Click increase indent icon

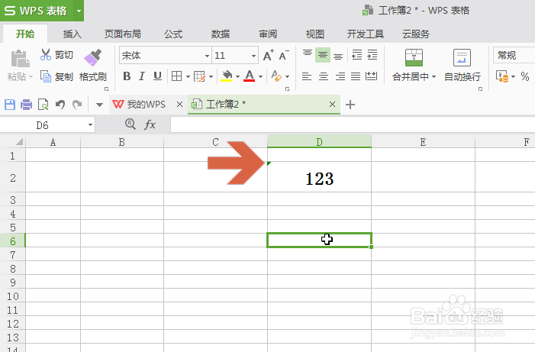point(372,55)
